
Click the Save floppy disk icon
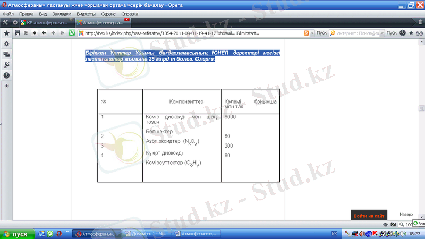tap(18, 33)
